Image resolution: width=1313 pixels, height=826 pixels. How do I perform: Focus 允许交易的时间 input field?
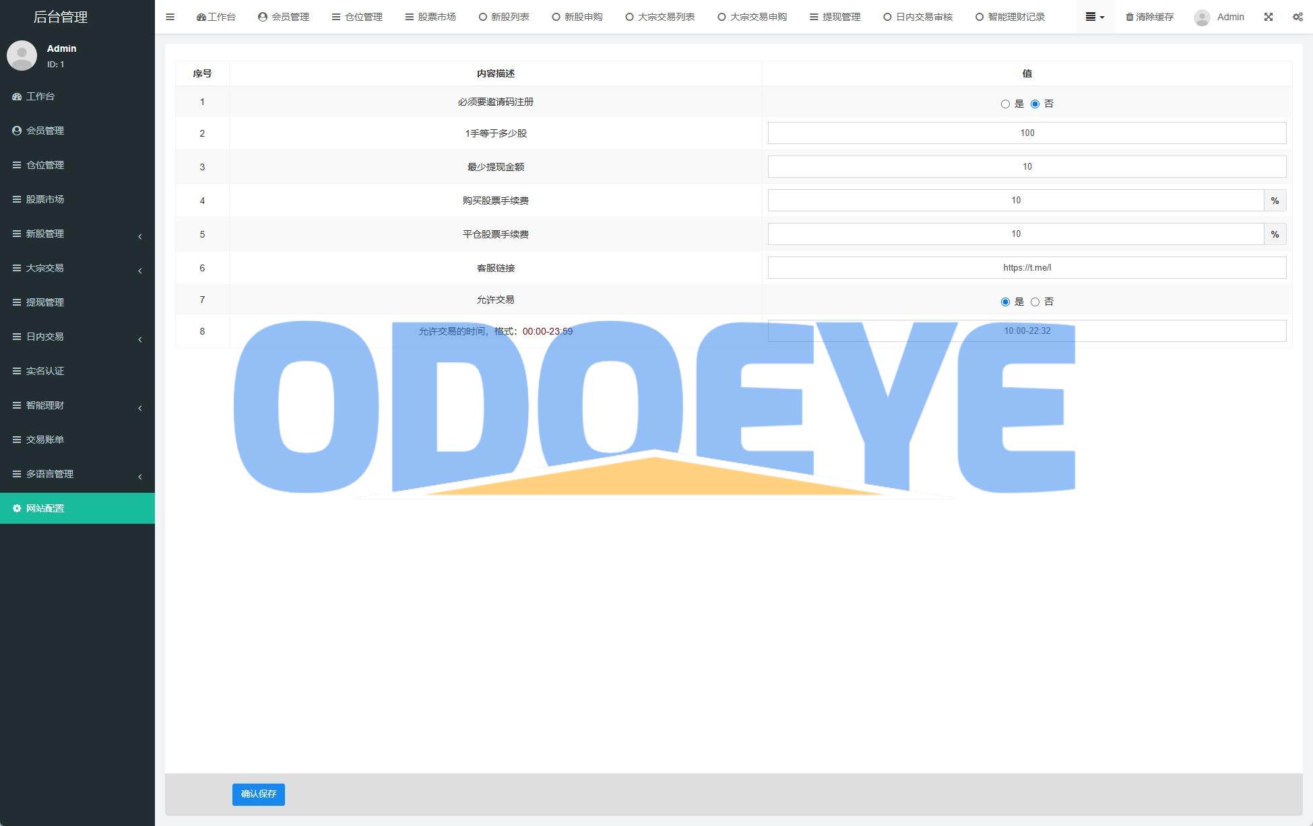[x=1027, y=331]
